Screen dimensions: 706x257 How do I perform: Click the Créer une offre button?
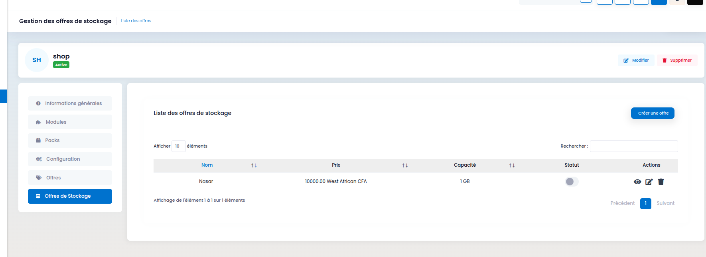(x=653, y=113)
